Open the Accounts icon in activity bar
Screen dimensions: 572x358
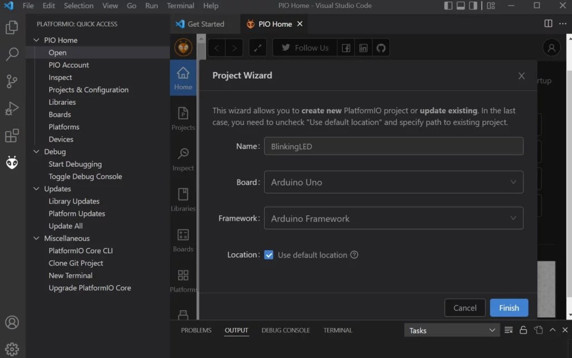pyautogui.click(x=12, y=322)
